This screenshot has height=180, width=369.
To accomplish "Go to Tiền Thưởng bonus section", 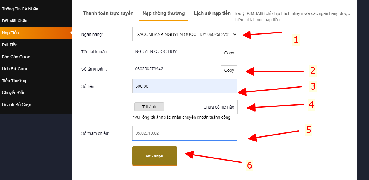I will click(x=14, y=81).
